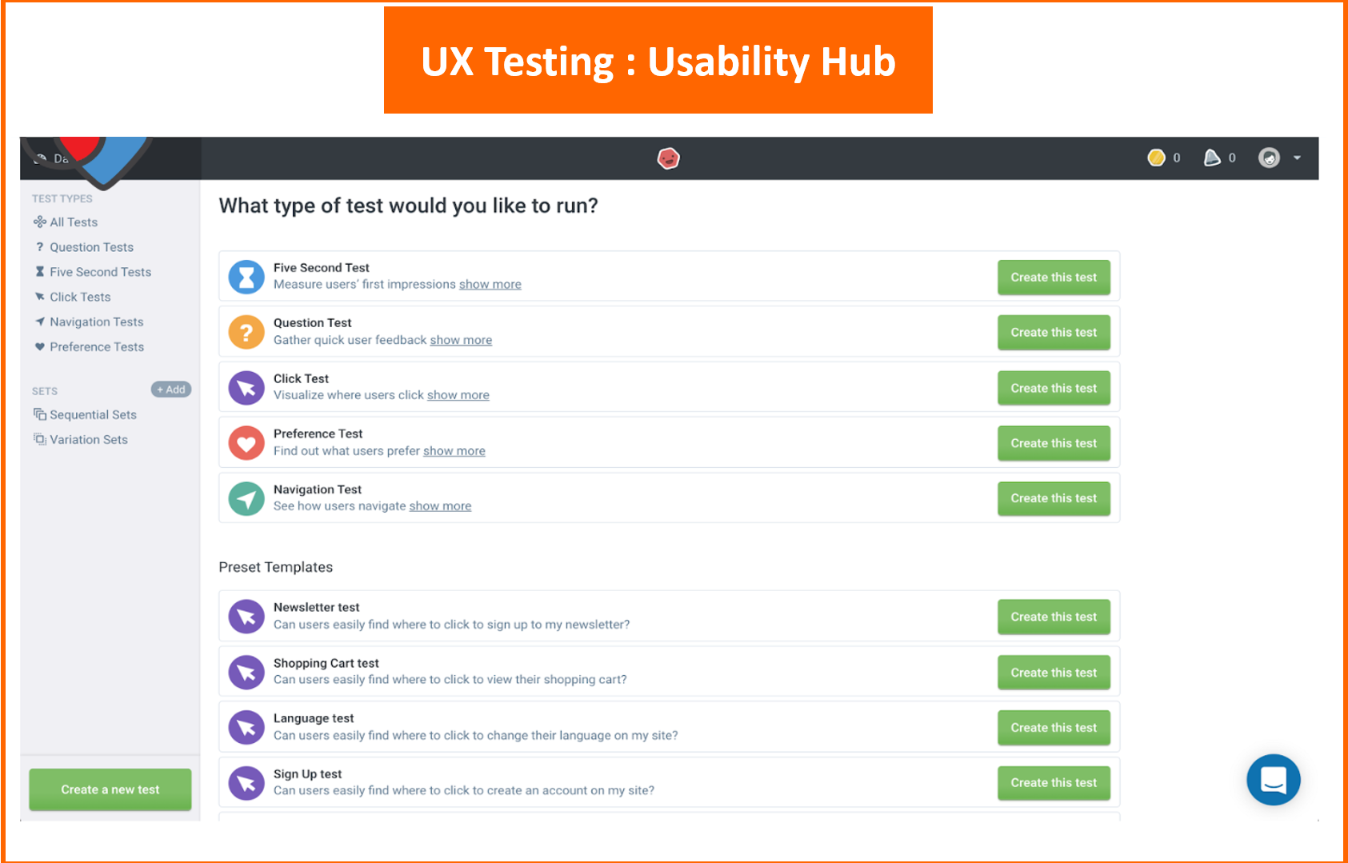Viewport: 1348px width, 863px height.
Task: Open the chat support bubble icon
Action: click(1273, 779)
